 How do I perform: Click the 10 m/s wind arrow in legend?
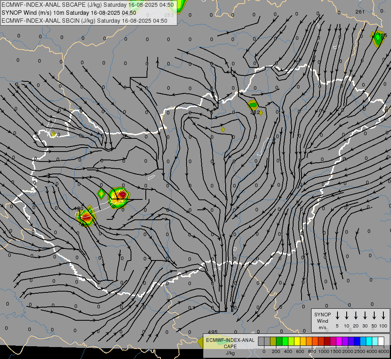[346, 315]
